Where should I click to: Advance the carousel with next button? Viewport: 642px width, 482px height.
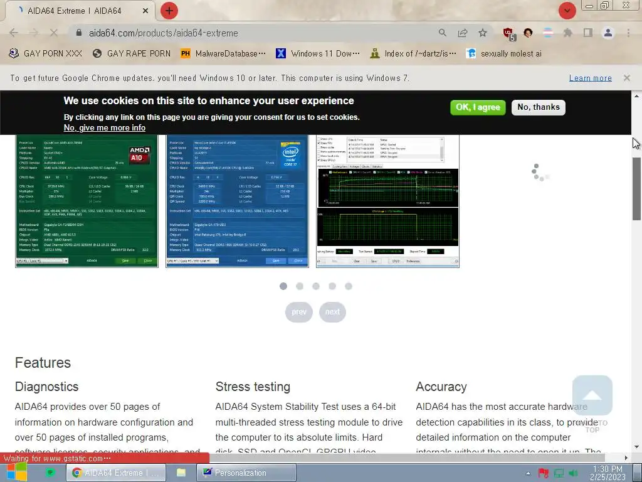[332, 313]
